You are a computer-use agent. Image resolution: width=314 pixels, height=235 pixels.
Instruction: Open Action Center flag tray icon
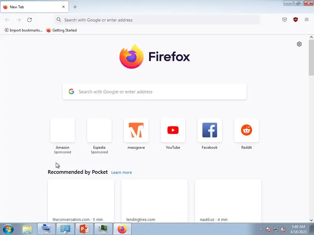click(268, 229)
